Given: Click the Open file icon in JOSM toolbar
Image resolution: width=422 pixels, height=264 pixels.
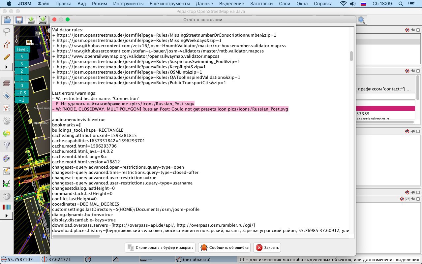Looking at the screenshot, I should (7, 20).
